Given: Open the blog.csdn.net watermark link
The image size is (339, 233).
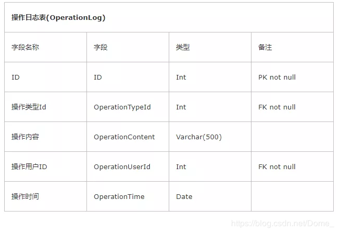Looking at the screenshot, I should click(282, 224).
